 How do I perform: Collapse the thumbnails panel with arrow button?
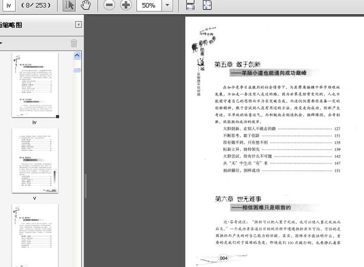[x=78, y=25]
